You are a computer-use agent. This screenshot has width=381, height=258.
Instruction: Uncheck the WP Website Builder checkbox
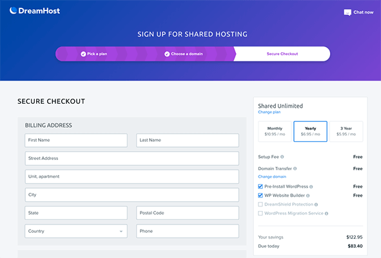pyautogui.click(x=260, y=195)
